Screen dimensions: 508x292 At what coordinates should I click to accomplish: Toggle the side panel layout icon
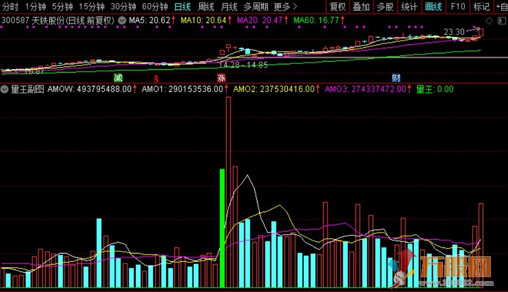(501, 21)
